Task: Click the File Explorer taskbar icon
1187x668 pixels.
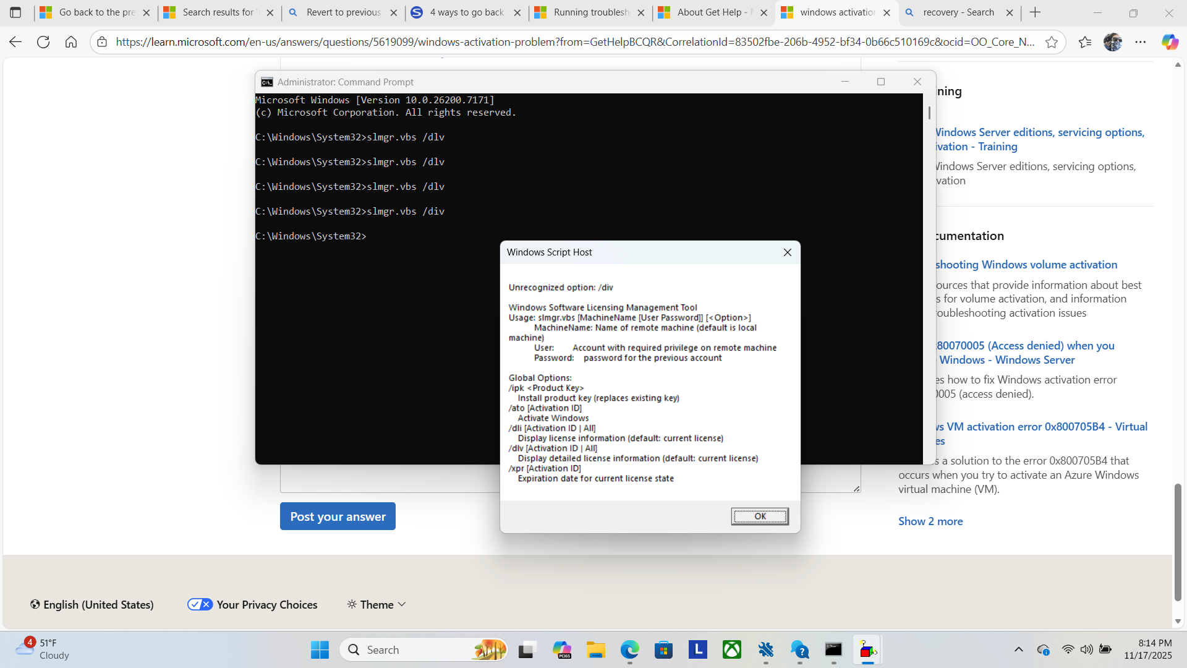Action: pos(595,650)
